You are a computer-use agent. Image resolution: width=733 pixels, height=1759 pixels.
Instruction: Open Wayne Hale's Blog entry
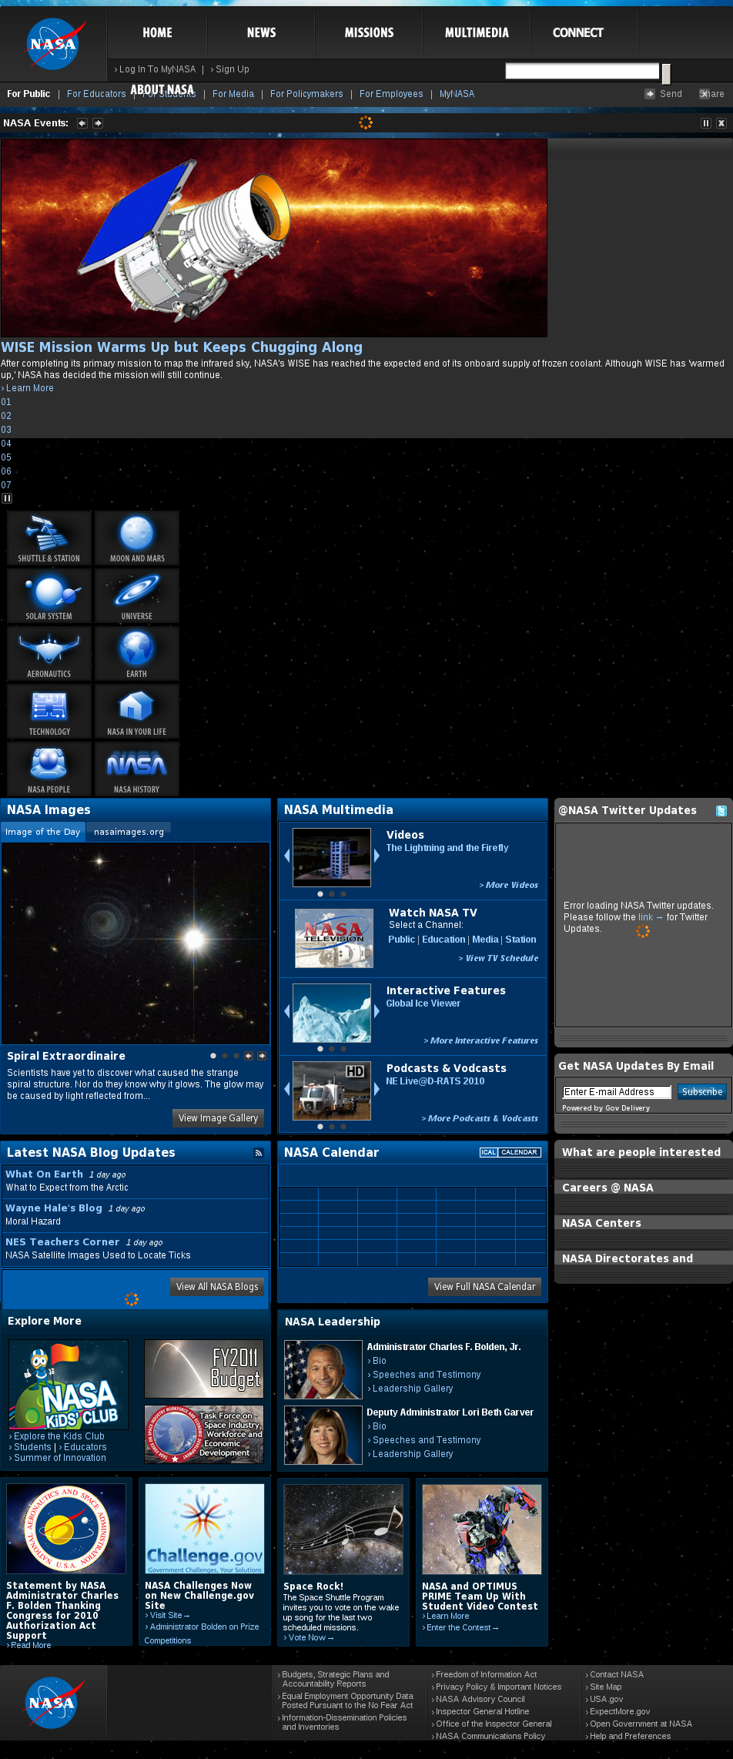pyautogui.click(x=54, y=1208)
